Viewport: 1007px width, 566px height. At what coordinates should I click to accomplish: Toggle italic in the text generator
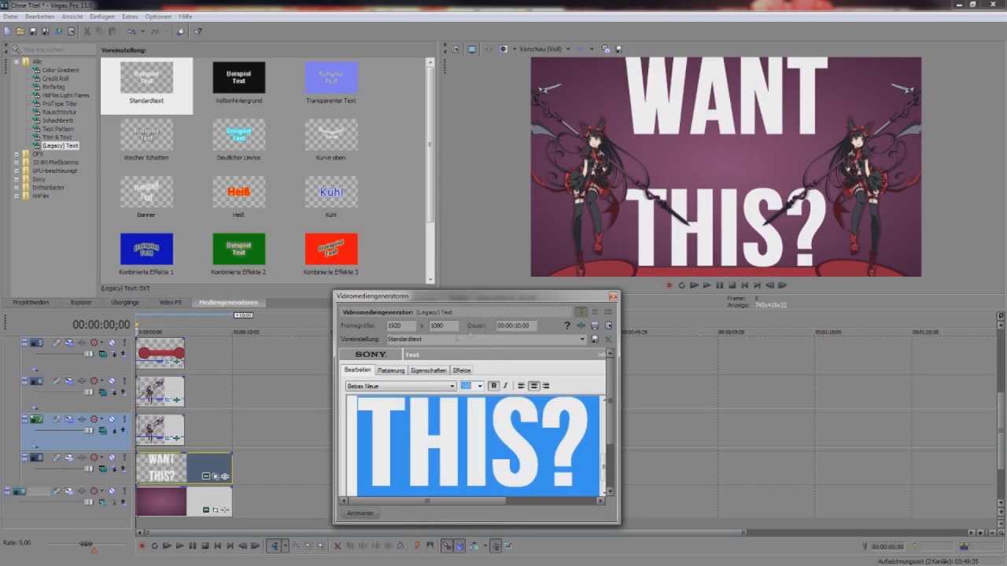coord(505,386)
